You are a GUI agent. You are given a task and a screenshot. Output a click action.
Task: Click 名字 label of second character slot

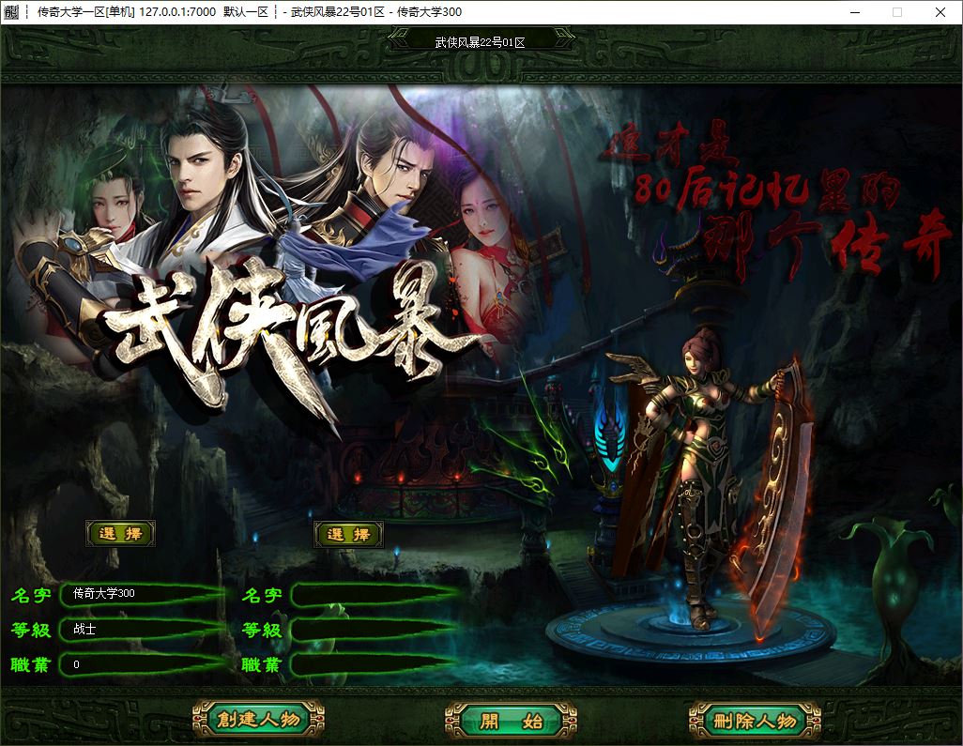262,595
